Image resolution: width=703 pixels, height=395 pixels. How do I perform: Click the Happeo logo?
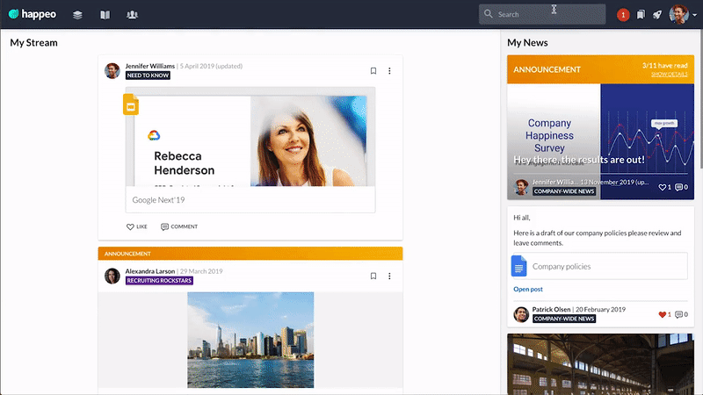click(33, 14)
